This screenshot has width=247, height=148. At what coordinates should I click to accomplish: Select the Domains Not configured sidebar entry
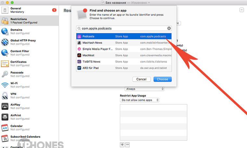(x=29, y=31)
